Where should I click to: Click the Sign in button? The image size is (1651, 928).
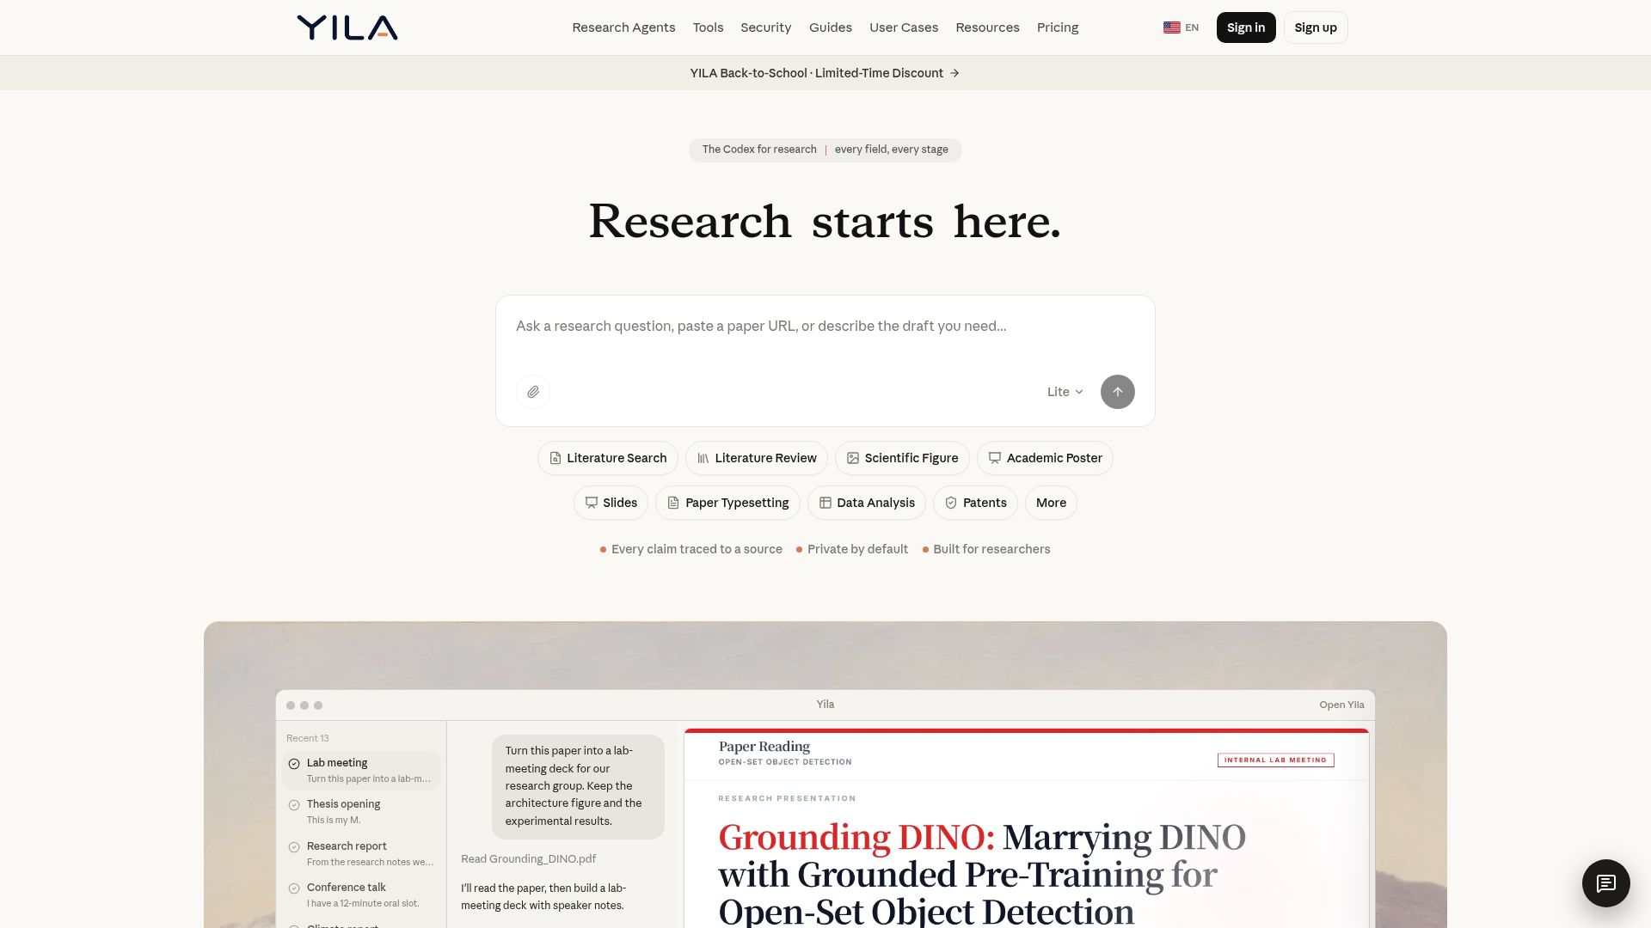pos(1246,27)
